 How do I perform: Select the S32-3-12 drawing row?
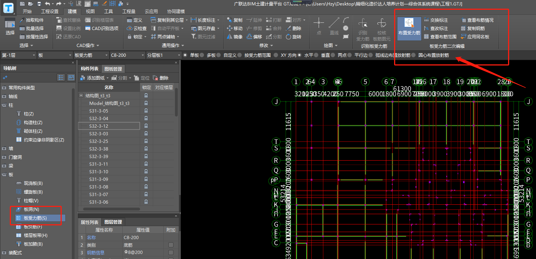click(x=109, y=126)
